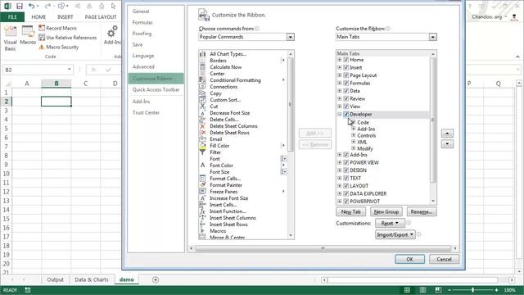Click the zoom in plus button
524x295 pixels.
(497, 290)
